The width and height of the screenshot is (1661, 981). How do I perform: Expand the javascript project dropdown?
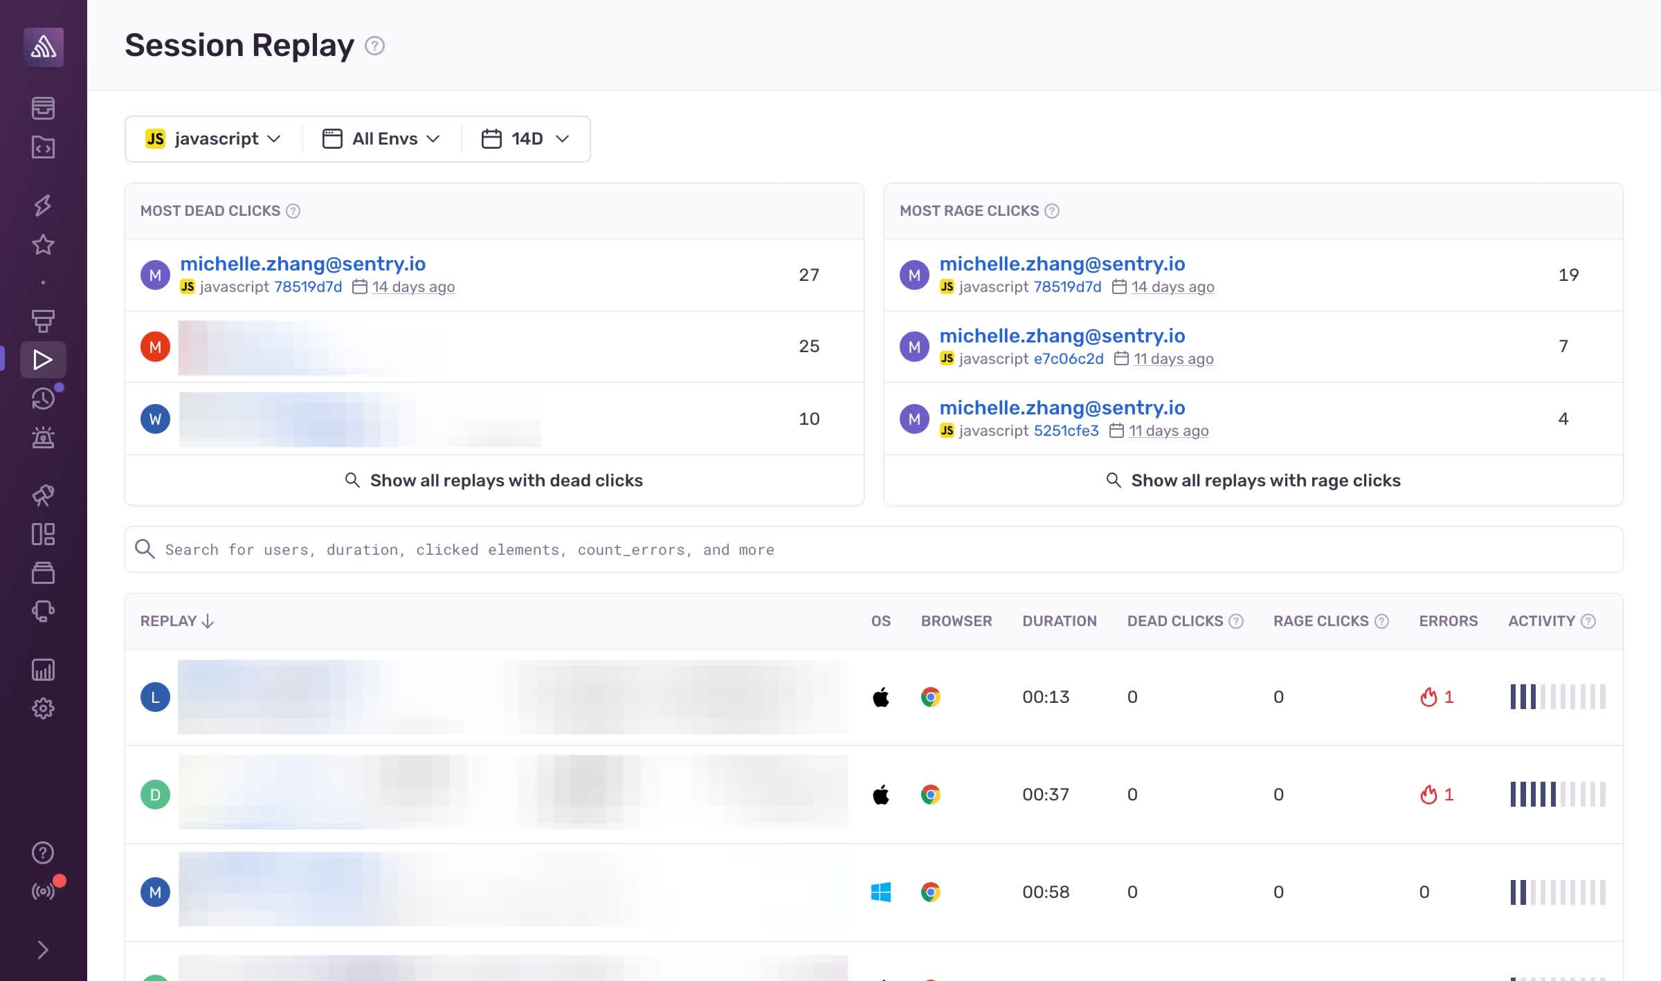tap(213, 139)
